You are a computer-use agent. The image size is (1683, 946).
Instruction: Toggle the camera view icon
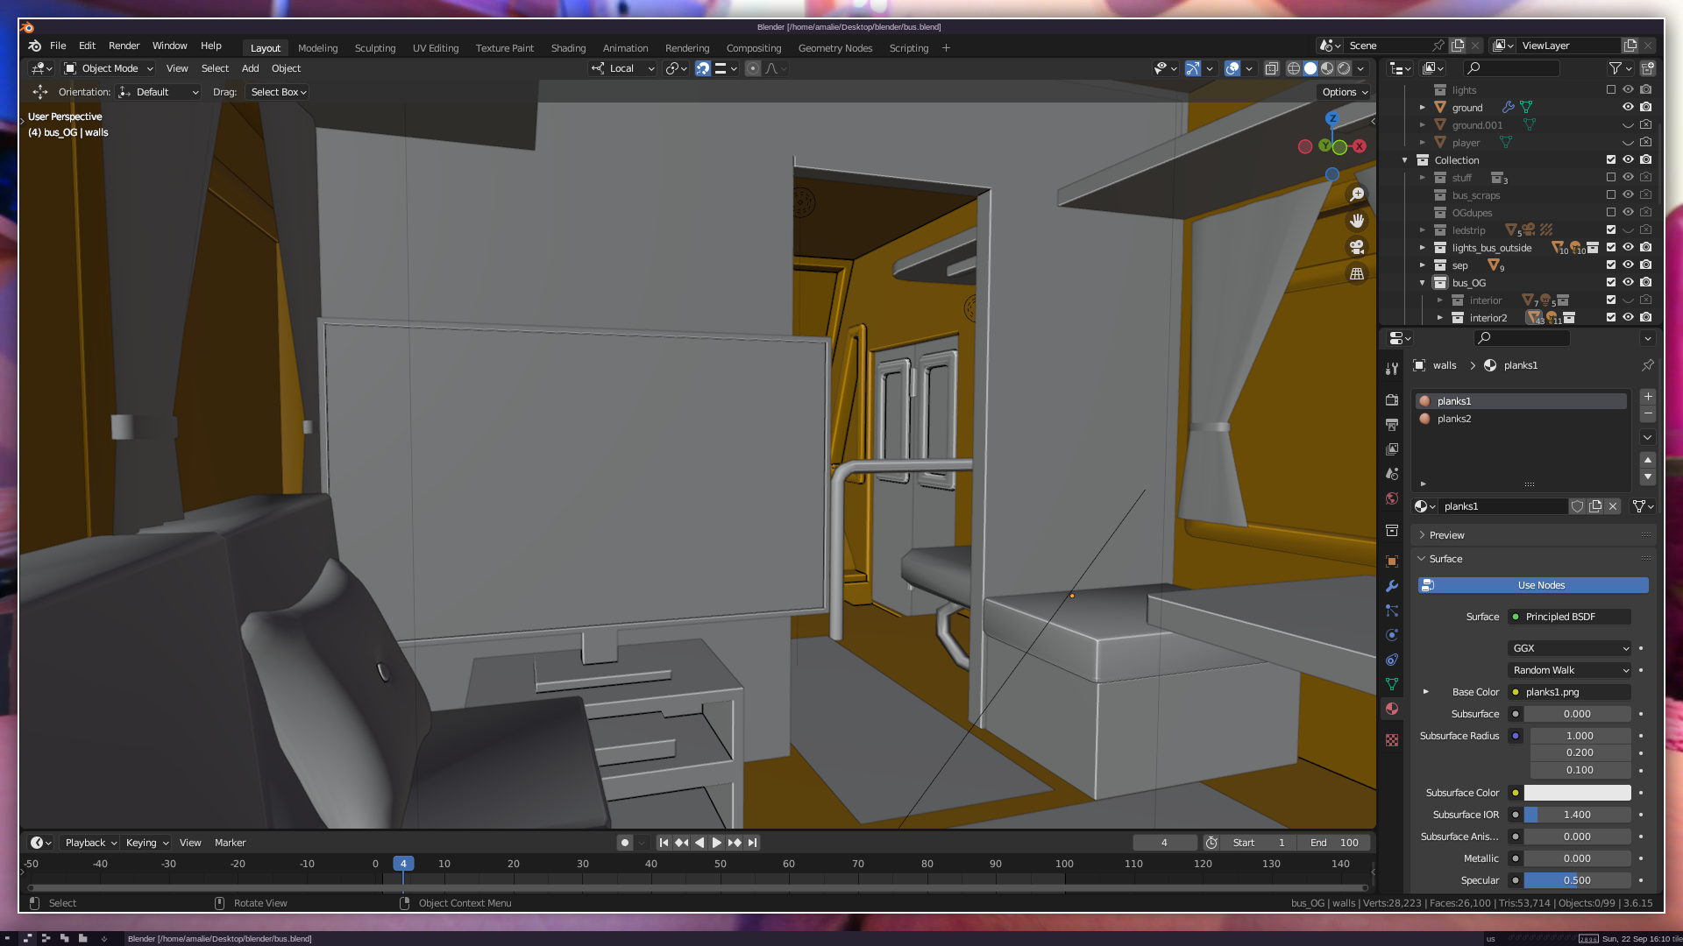(x=1357, y=247)
